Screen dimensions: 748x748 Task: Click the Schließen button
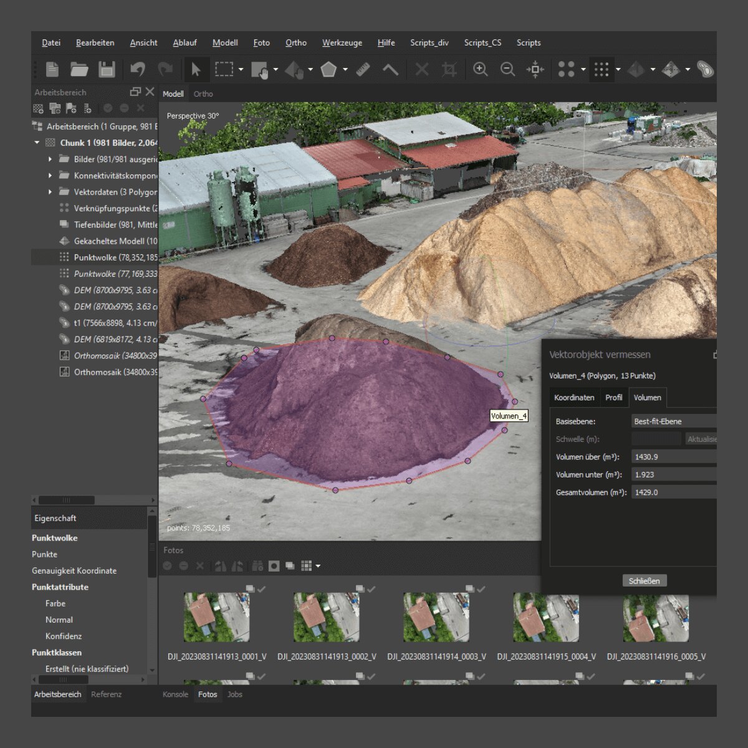pyautogui.click(x=644, y=580)
